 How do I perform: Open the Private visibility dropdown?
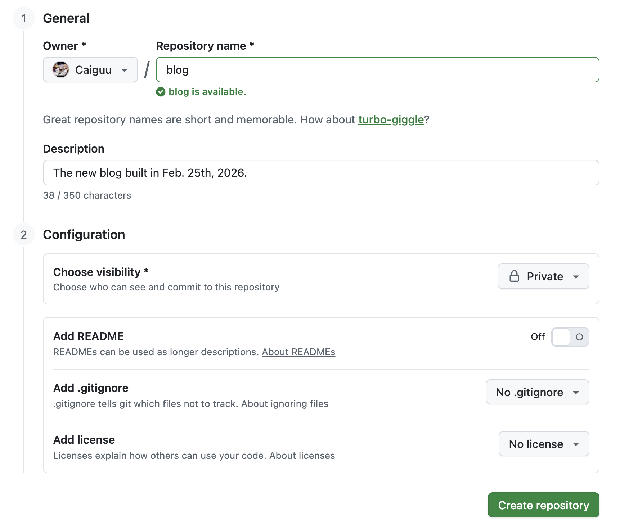[x=543, y=276]
